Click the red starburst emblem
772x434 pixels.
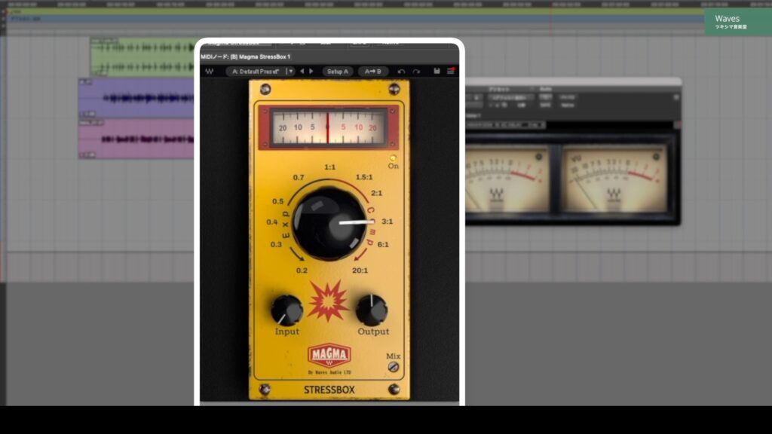[329, 301]
